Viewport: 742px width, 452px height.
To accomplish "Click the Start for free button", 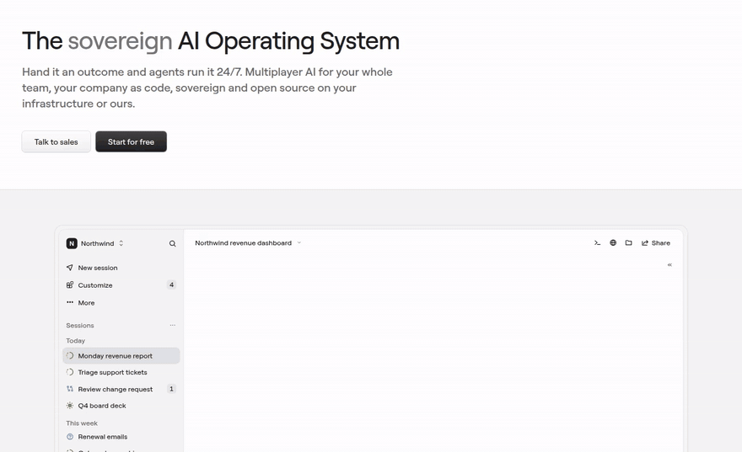I will (131, 141).
